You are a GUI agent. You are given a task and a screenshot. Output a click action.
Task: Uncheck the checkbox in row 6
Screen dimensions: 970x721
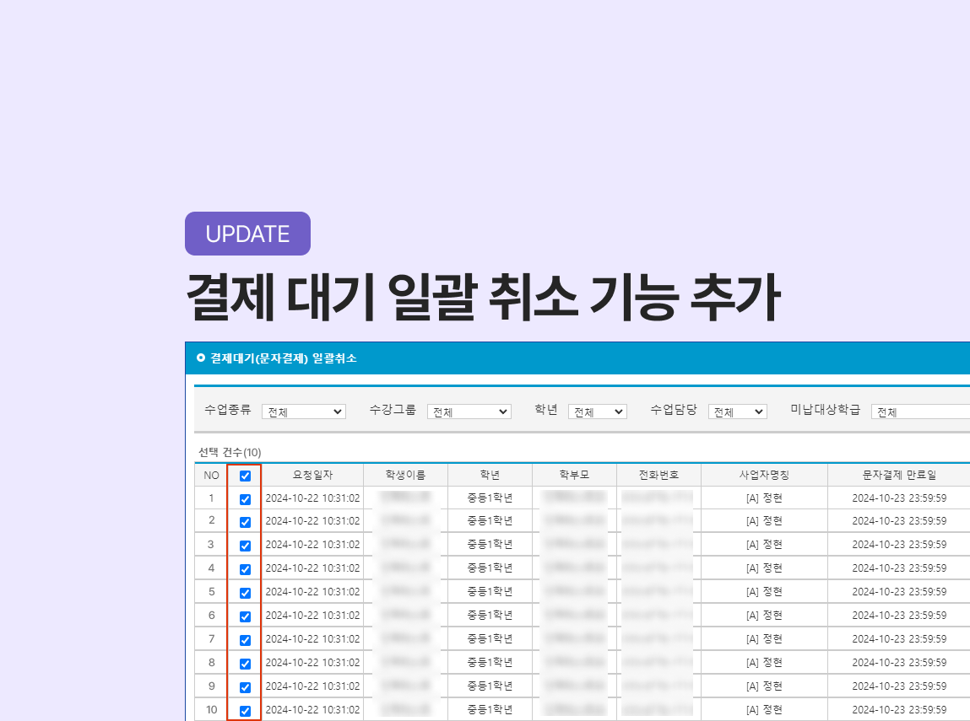coord(245,616)
